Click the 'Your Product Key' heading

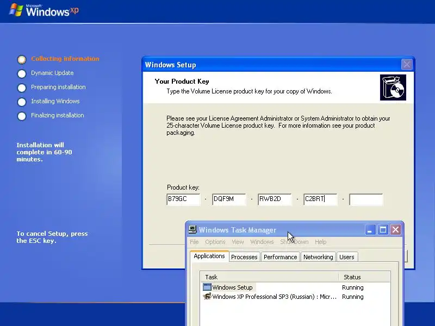182,81
